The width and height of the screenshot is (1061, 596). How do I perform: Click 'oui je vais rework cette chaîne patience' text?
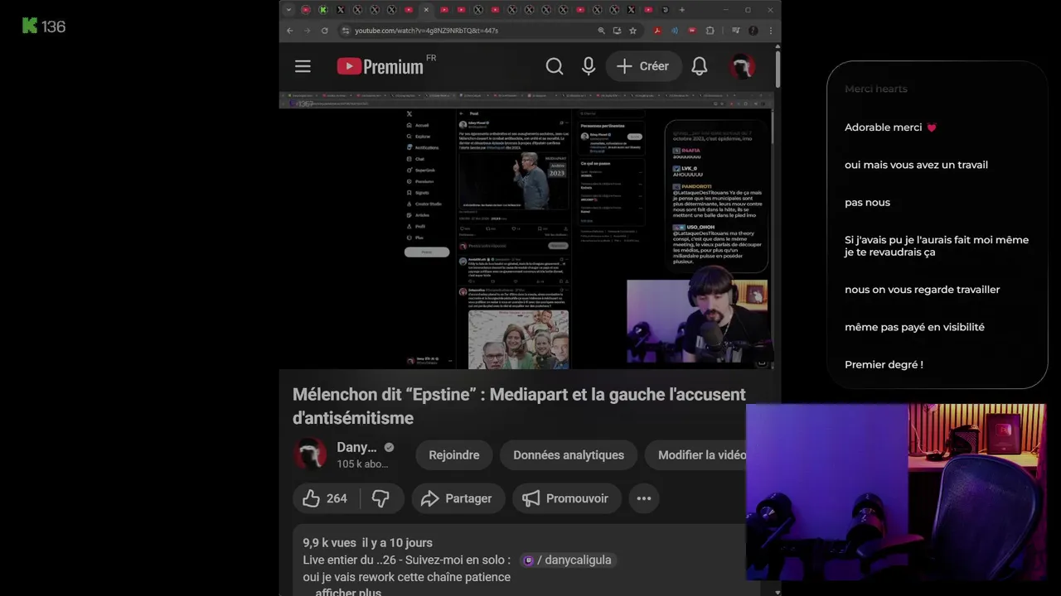coord(406,577)
